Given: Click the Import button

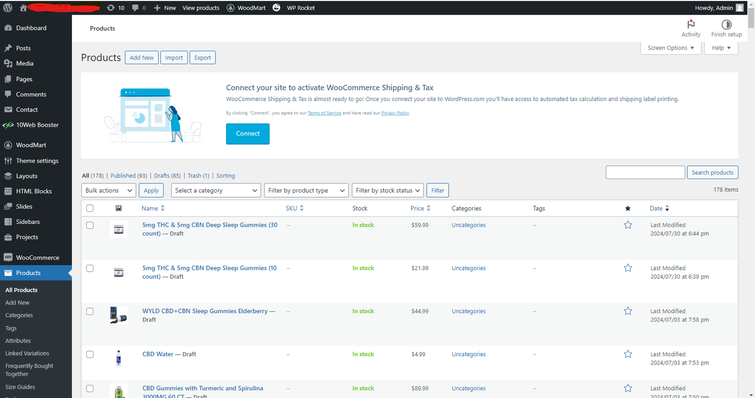Looking at the screenshot, I should point(174,57).
